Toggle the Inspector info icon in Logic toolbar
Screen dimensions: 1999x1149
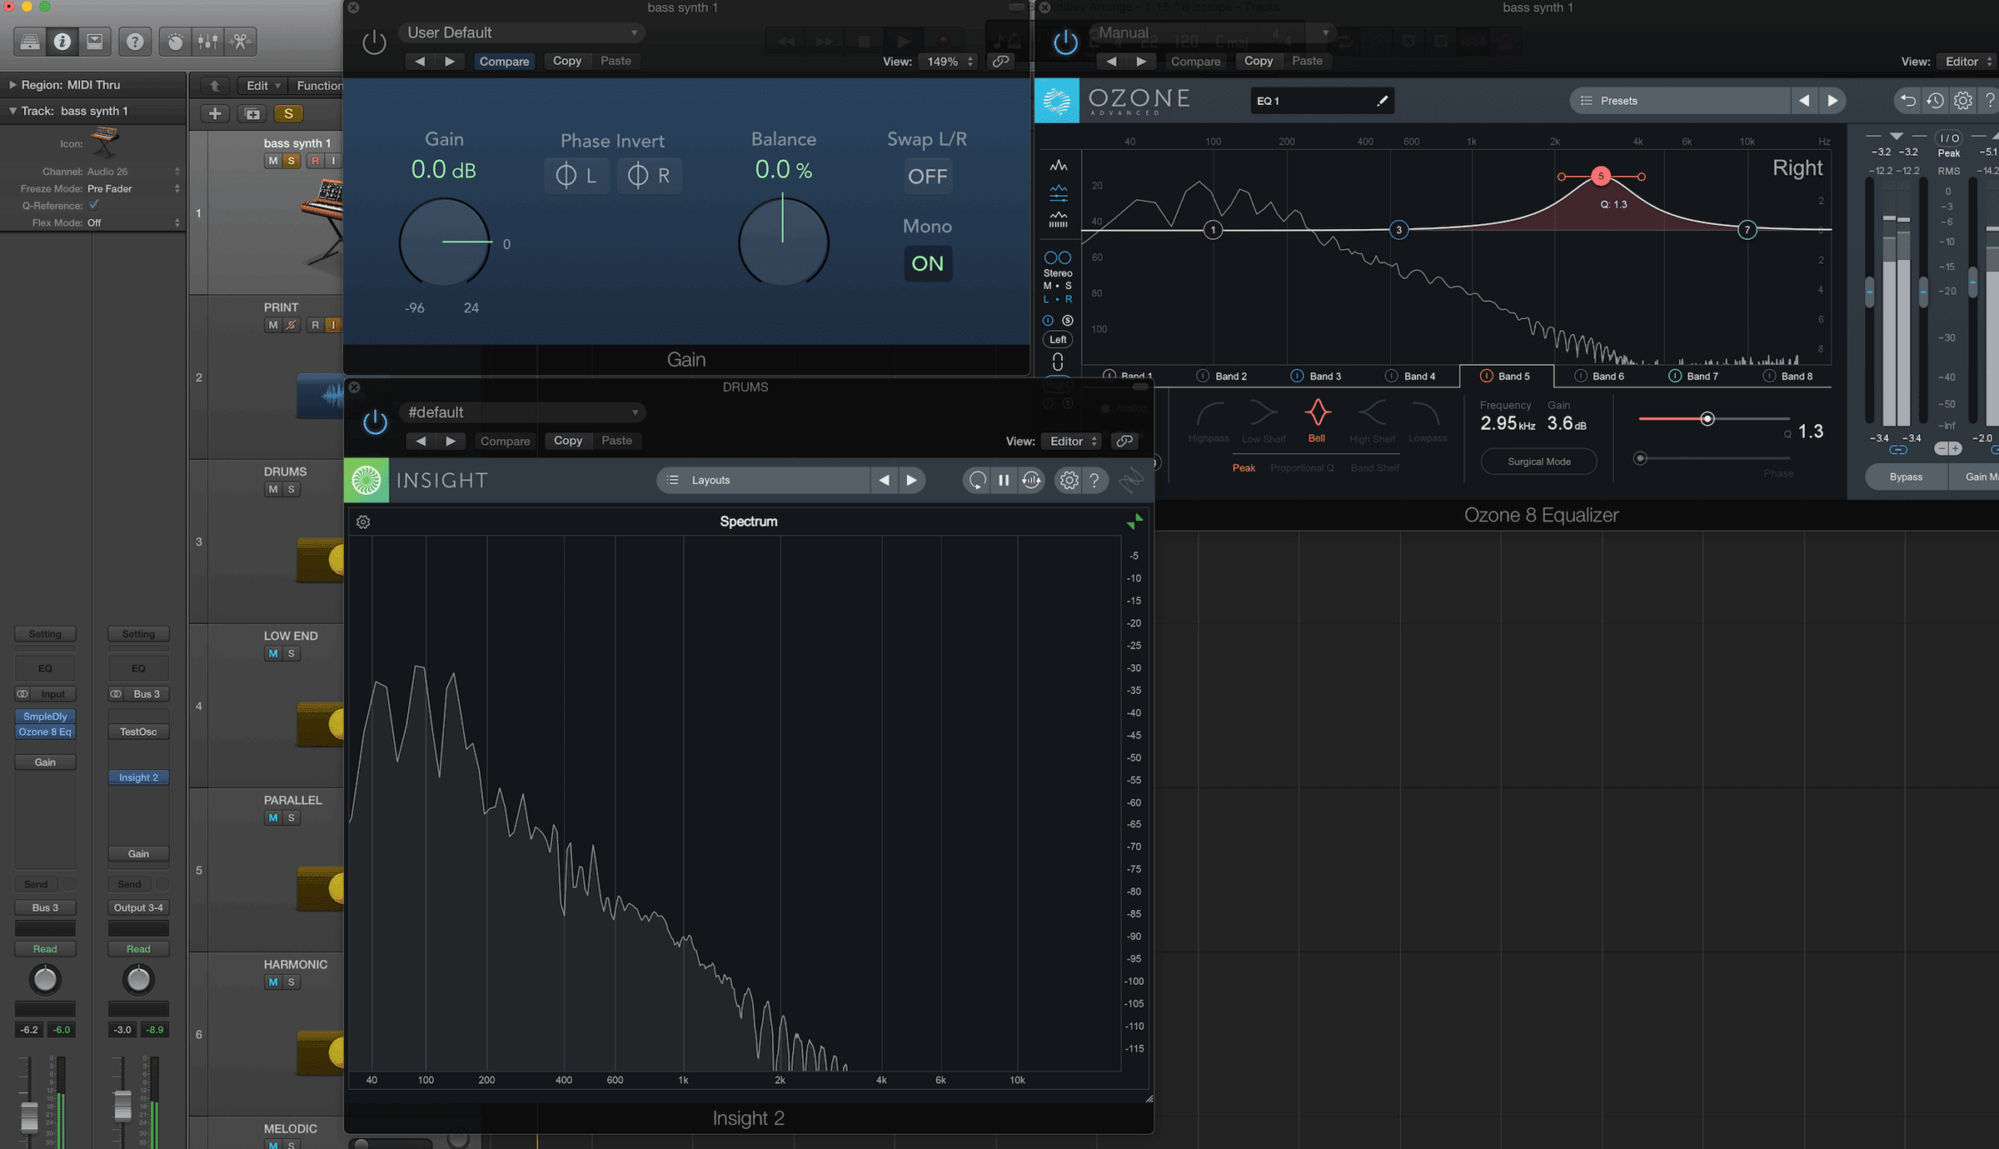pyautogui.click(x=62, y=41)
